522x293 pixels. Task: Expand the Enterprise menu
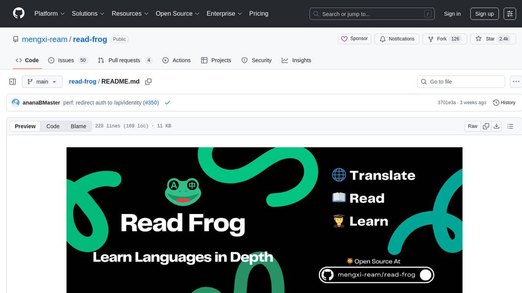point(224,13)
